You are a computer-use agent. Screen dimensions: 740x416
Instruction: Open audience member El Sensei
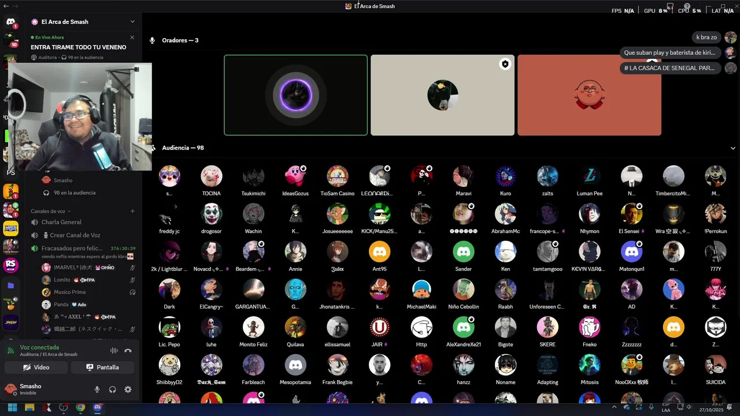coord(631,218)
